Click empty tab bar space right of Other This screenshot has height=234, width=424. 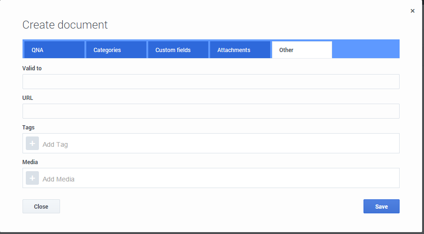point(366,50)
